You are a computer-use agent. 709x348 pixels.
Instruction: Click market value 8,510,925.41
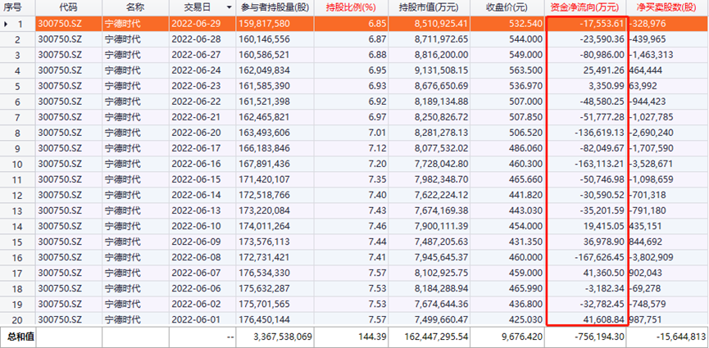(441, 24)
